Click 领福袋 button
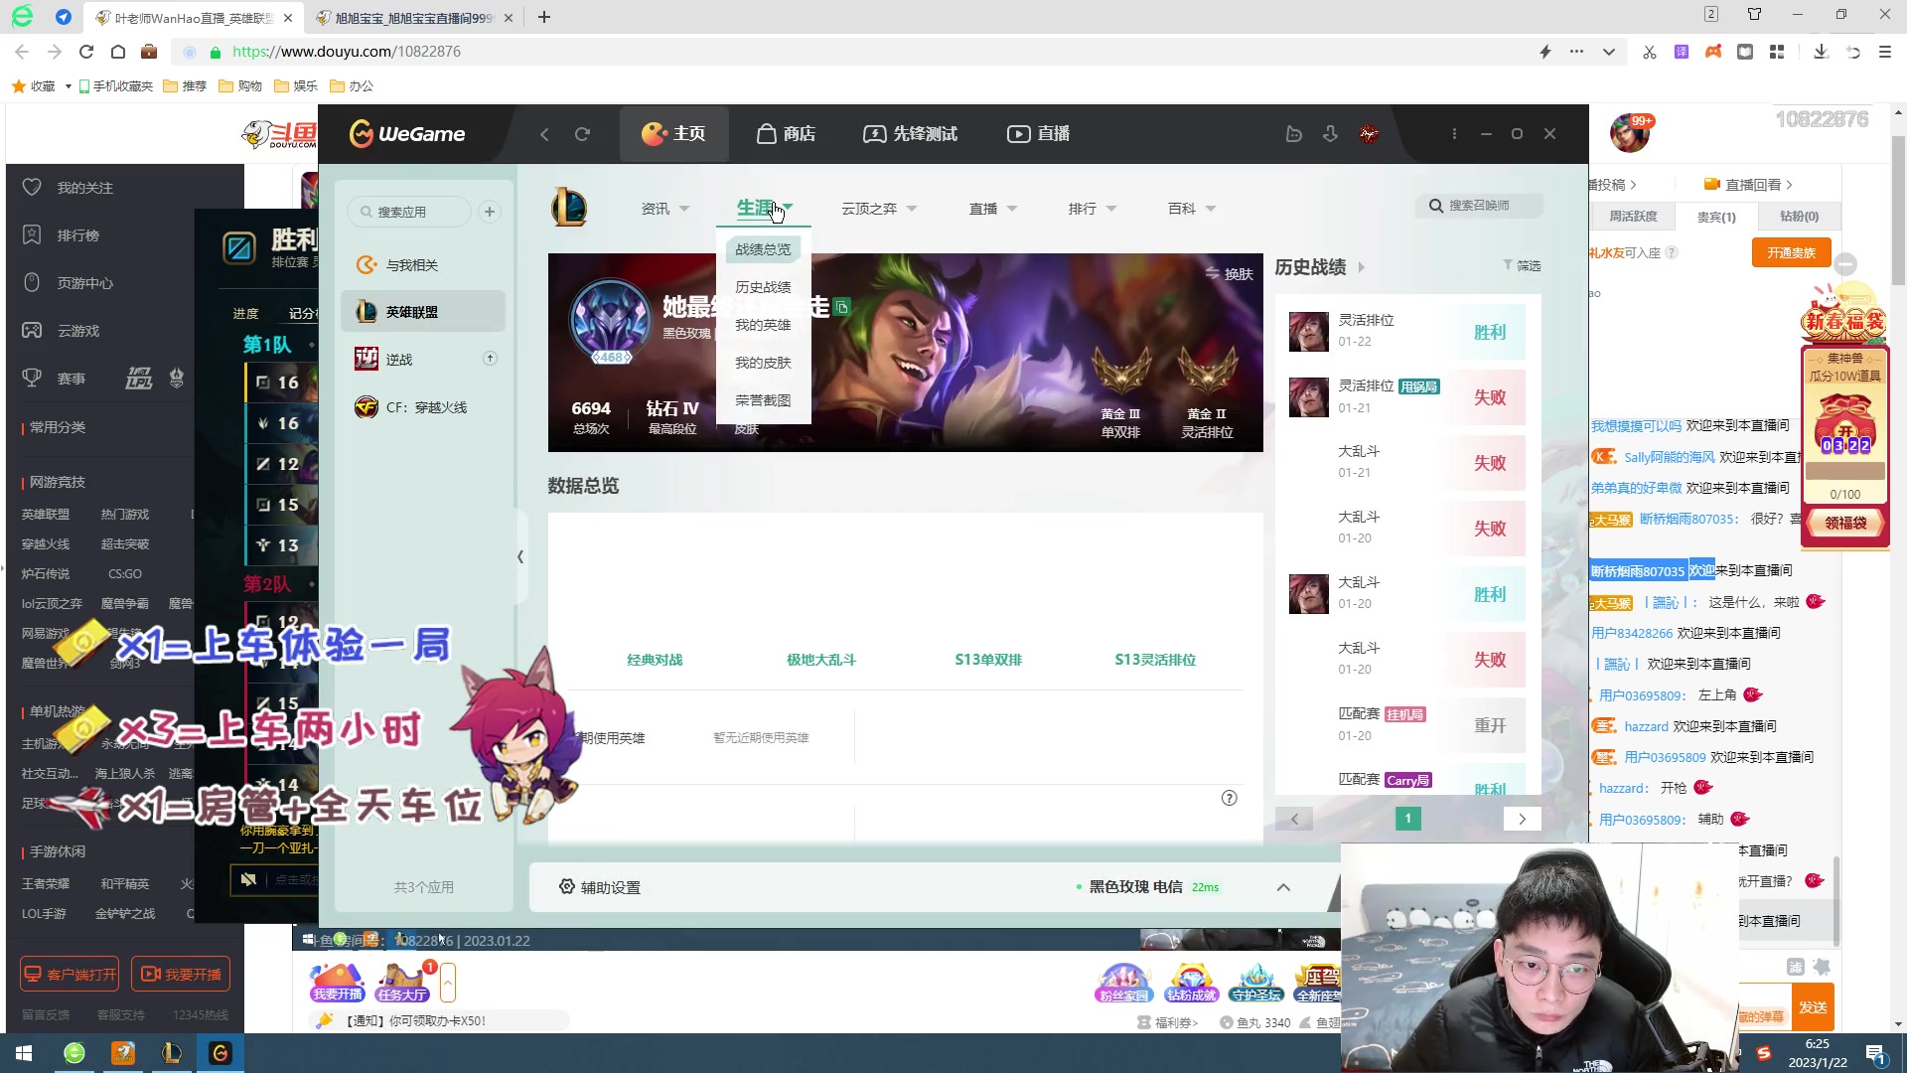 (x=1845, y=523)
